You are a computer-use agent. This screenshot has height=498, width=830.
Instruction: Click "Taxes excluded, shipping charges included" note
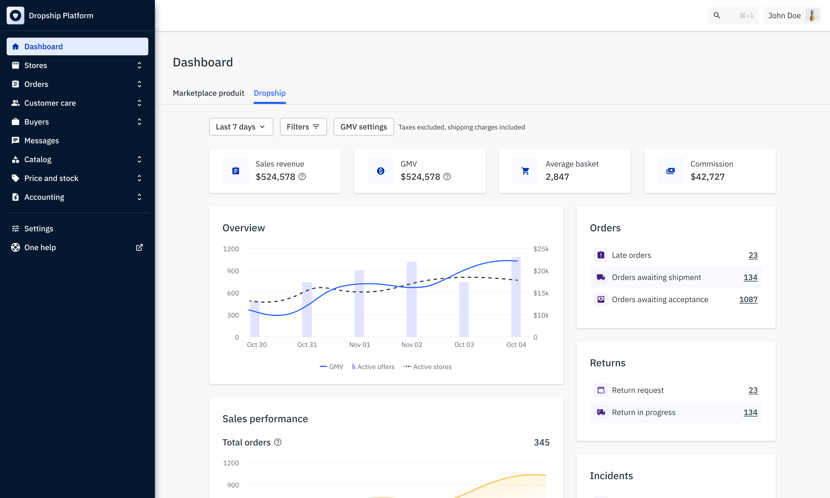462,127
